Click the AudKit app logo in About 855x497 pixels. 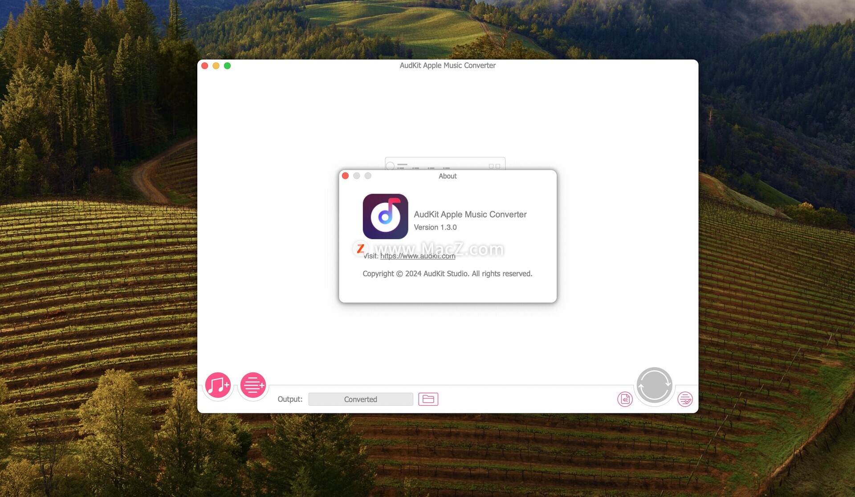385,216
